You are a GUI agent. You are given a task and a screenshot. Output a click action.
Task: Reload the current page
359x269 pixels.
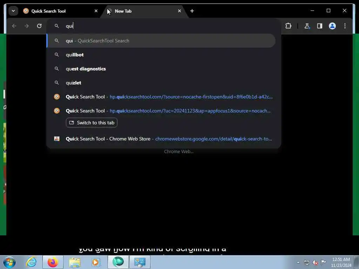(39, 26)
